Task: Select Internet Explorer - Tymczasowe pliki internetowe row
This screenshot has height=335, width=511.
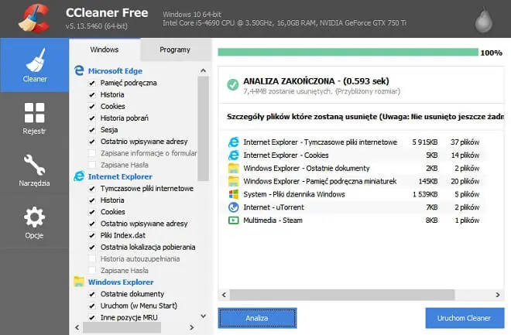Action: click(354, 142)
